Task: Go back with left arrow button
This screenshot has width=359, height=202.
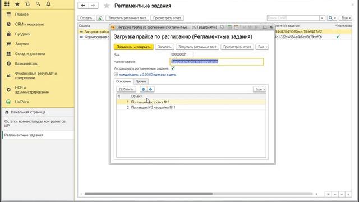Action: click(83, 6)
